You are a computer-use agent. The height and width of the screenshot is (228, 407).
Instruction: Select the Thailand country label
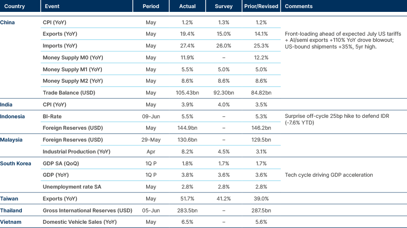11,210
